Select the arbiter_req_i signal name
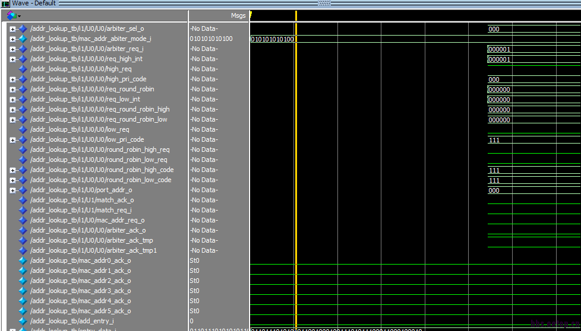581x331 pixels. (x=87, y=49)
